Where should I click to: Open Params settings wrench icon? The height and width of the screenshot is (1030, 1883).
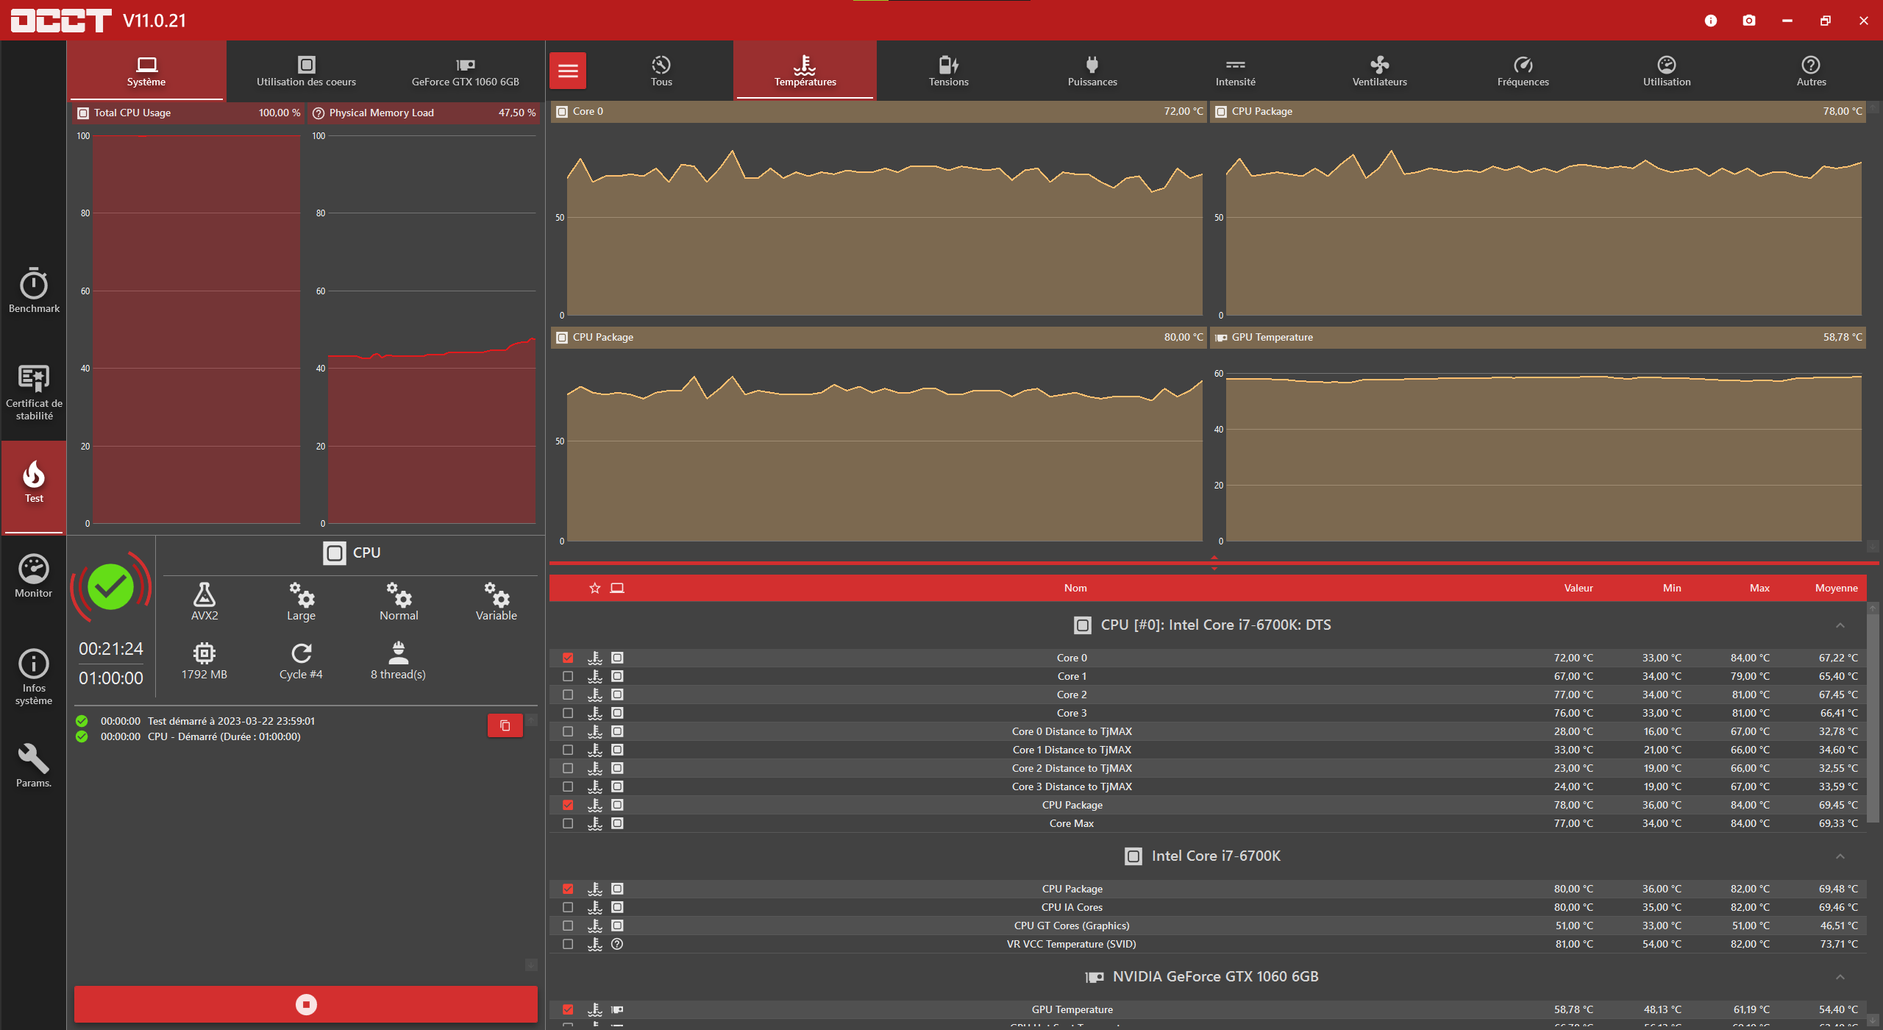(34, 765)
